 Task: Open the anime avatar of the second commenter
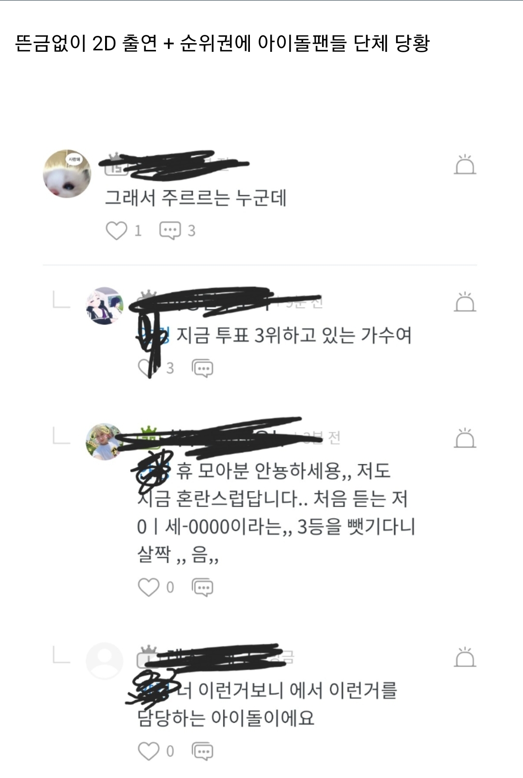point(105,305)
